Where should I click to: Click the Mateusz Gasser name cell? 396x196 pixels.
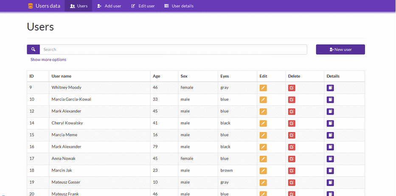[x=100, y=182]
